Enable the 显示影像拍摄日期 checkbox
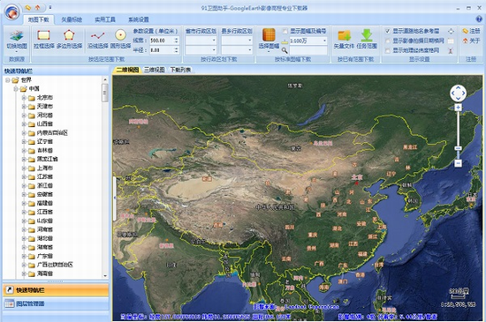 pyautogui.click(x=387, y=41)
